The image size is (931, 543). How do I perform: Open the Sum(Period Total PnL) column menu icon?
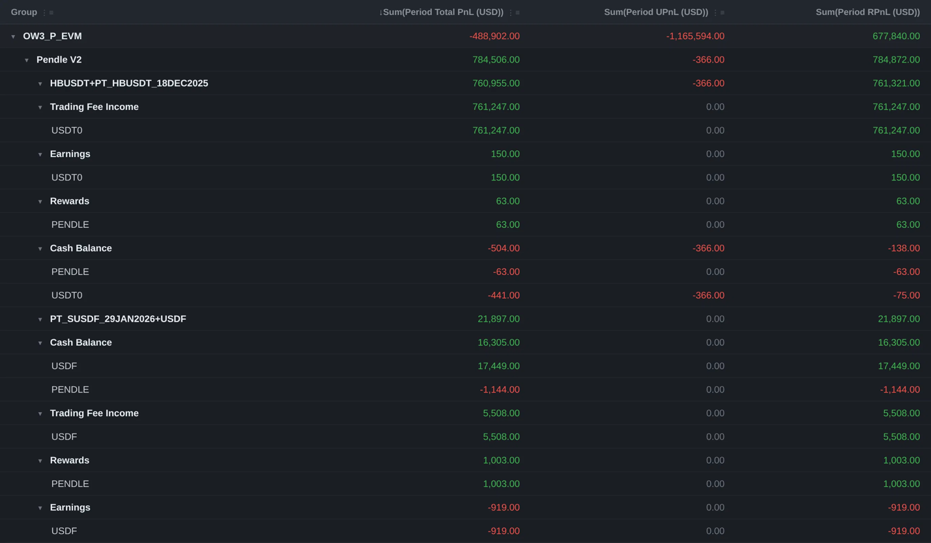[514, 12]
